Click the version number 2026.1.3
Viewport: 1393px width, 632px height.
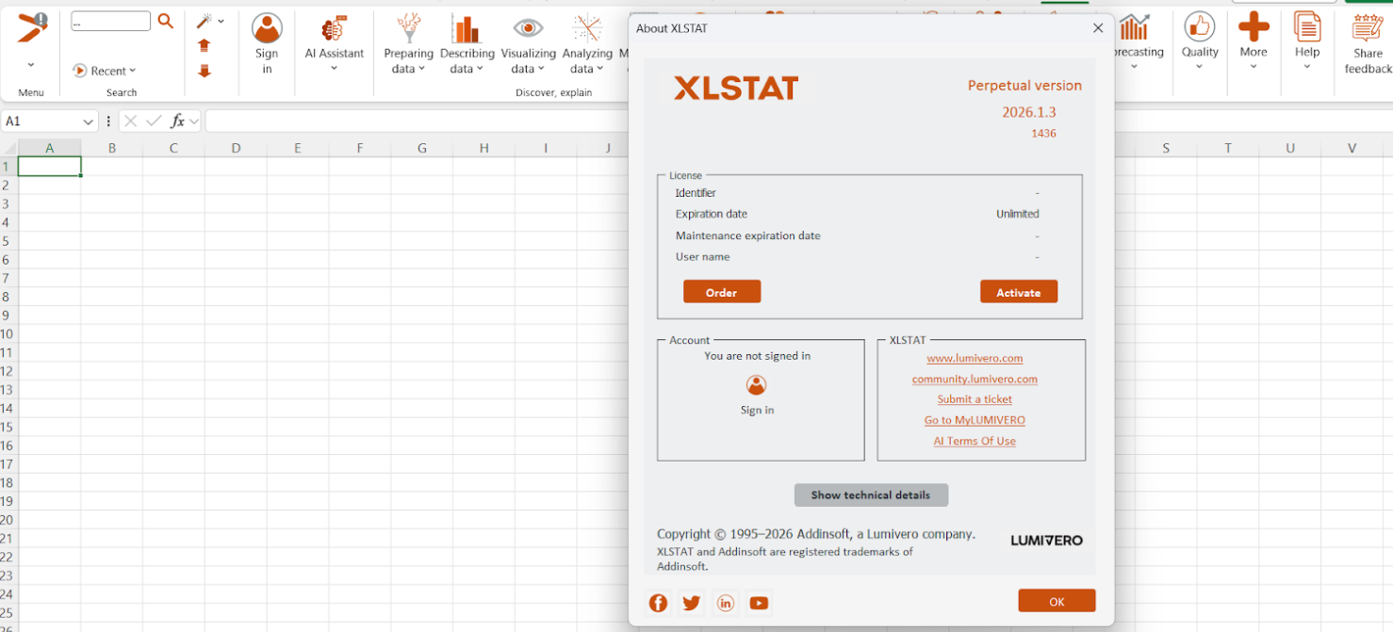pyautogui.click(x=1029, y=112)
